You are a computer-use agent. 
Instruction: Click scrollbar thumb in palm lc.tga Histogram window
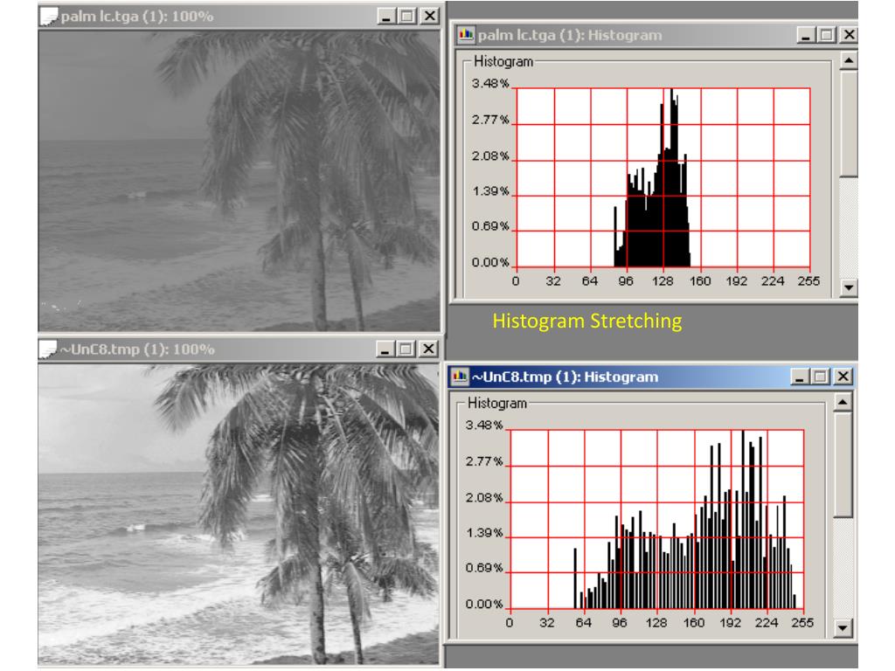(849, 123)
